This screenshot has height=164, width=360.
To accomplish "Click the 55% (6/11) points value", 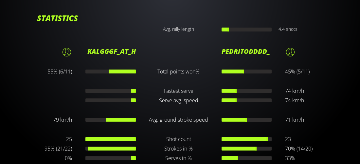I will pos(60,72).
